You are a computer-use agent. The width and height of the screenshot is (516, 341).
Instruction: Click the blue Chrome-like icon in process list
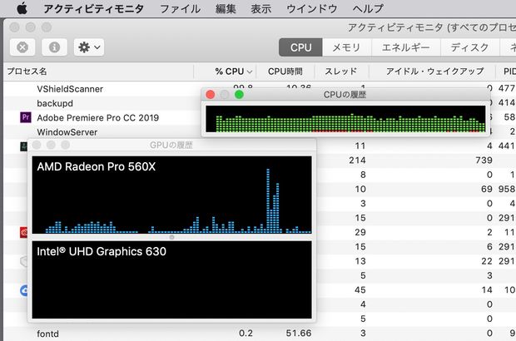pos(23,290)
